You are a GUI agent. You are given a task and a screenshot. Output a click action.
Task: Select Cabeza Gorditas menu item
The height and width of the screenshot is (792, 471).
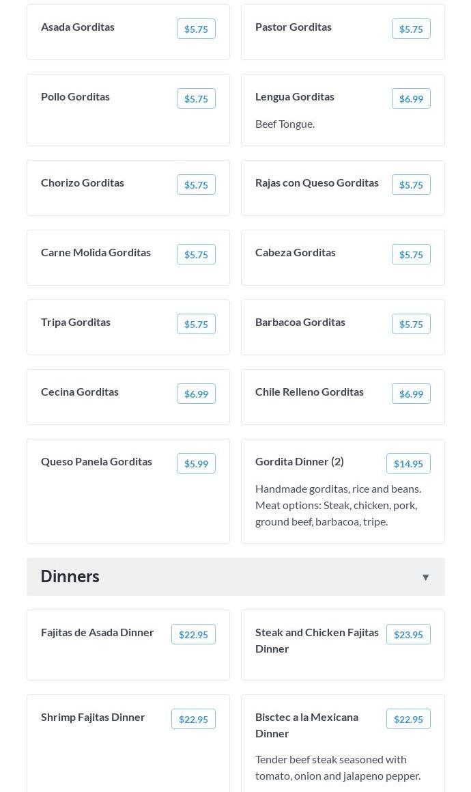[x=296, y=252]
